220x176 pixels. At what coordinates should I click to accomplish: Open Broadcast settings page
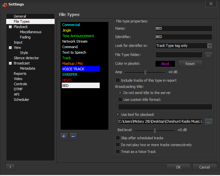22,63
